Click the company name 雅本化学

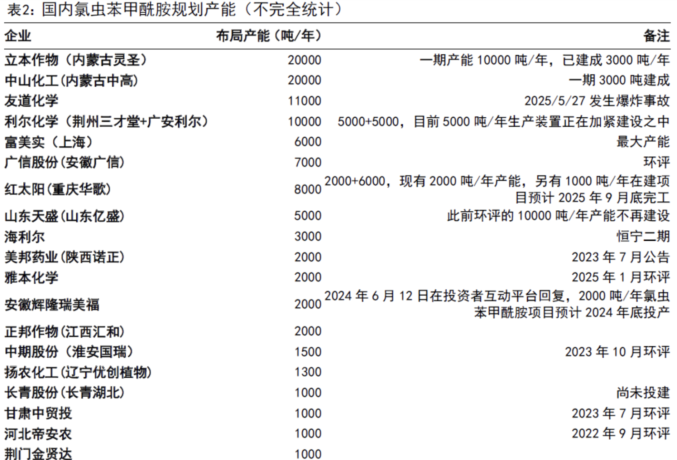click(31, 278)
